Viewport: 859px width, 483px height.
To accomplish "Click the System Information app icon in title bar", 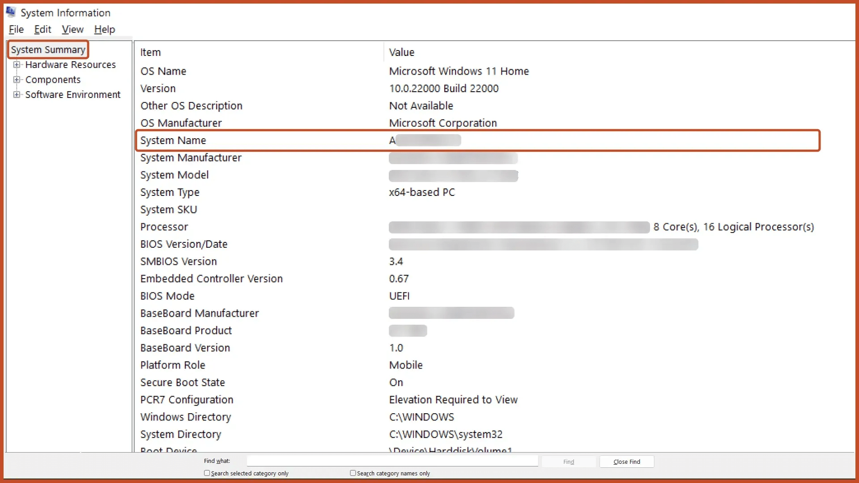I will click(x=11, y=12).
